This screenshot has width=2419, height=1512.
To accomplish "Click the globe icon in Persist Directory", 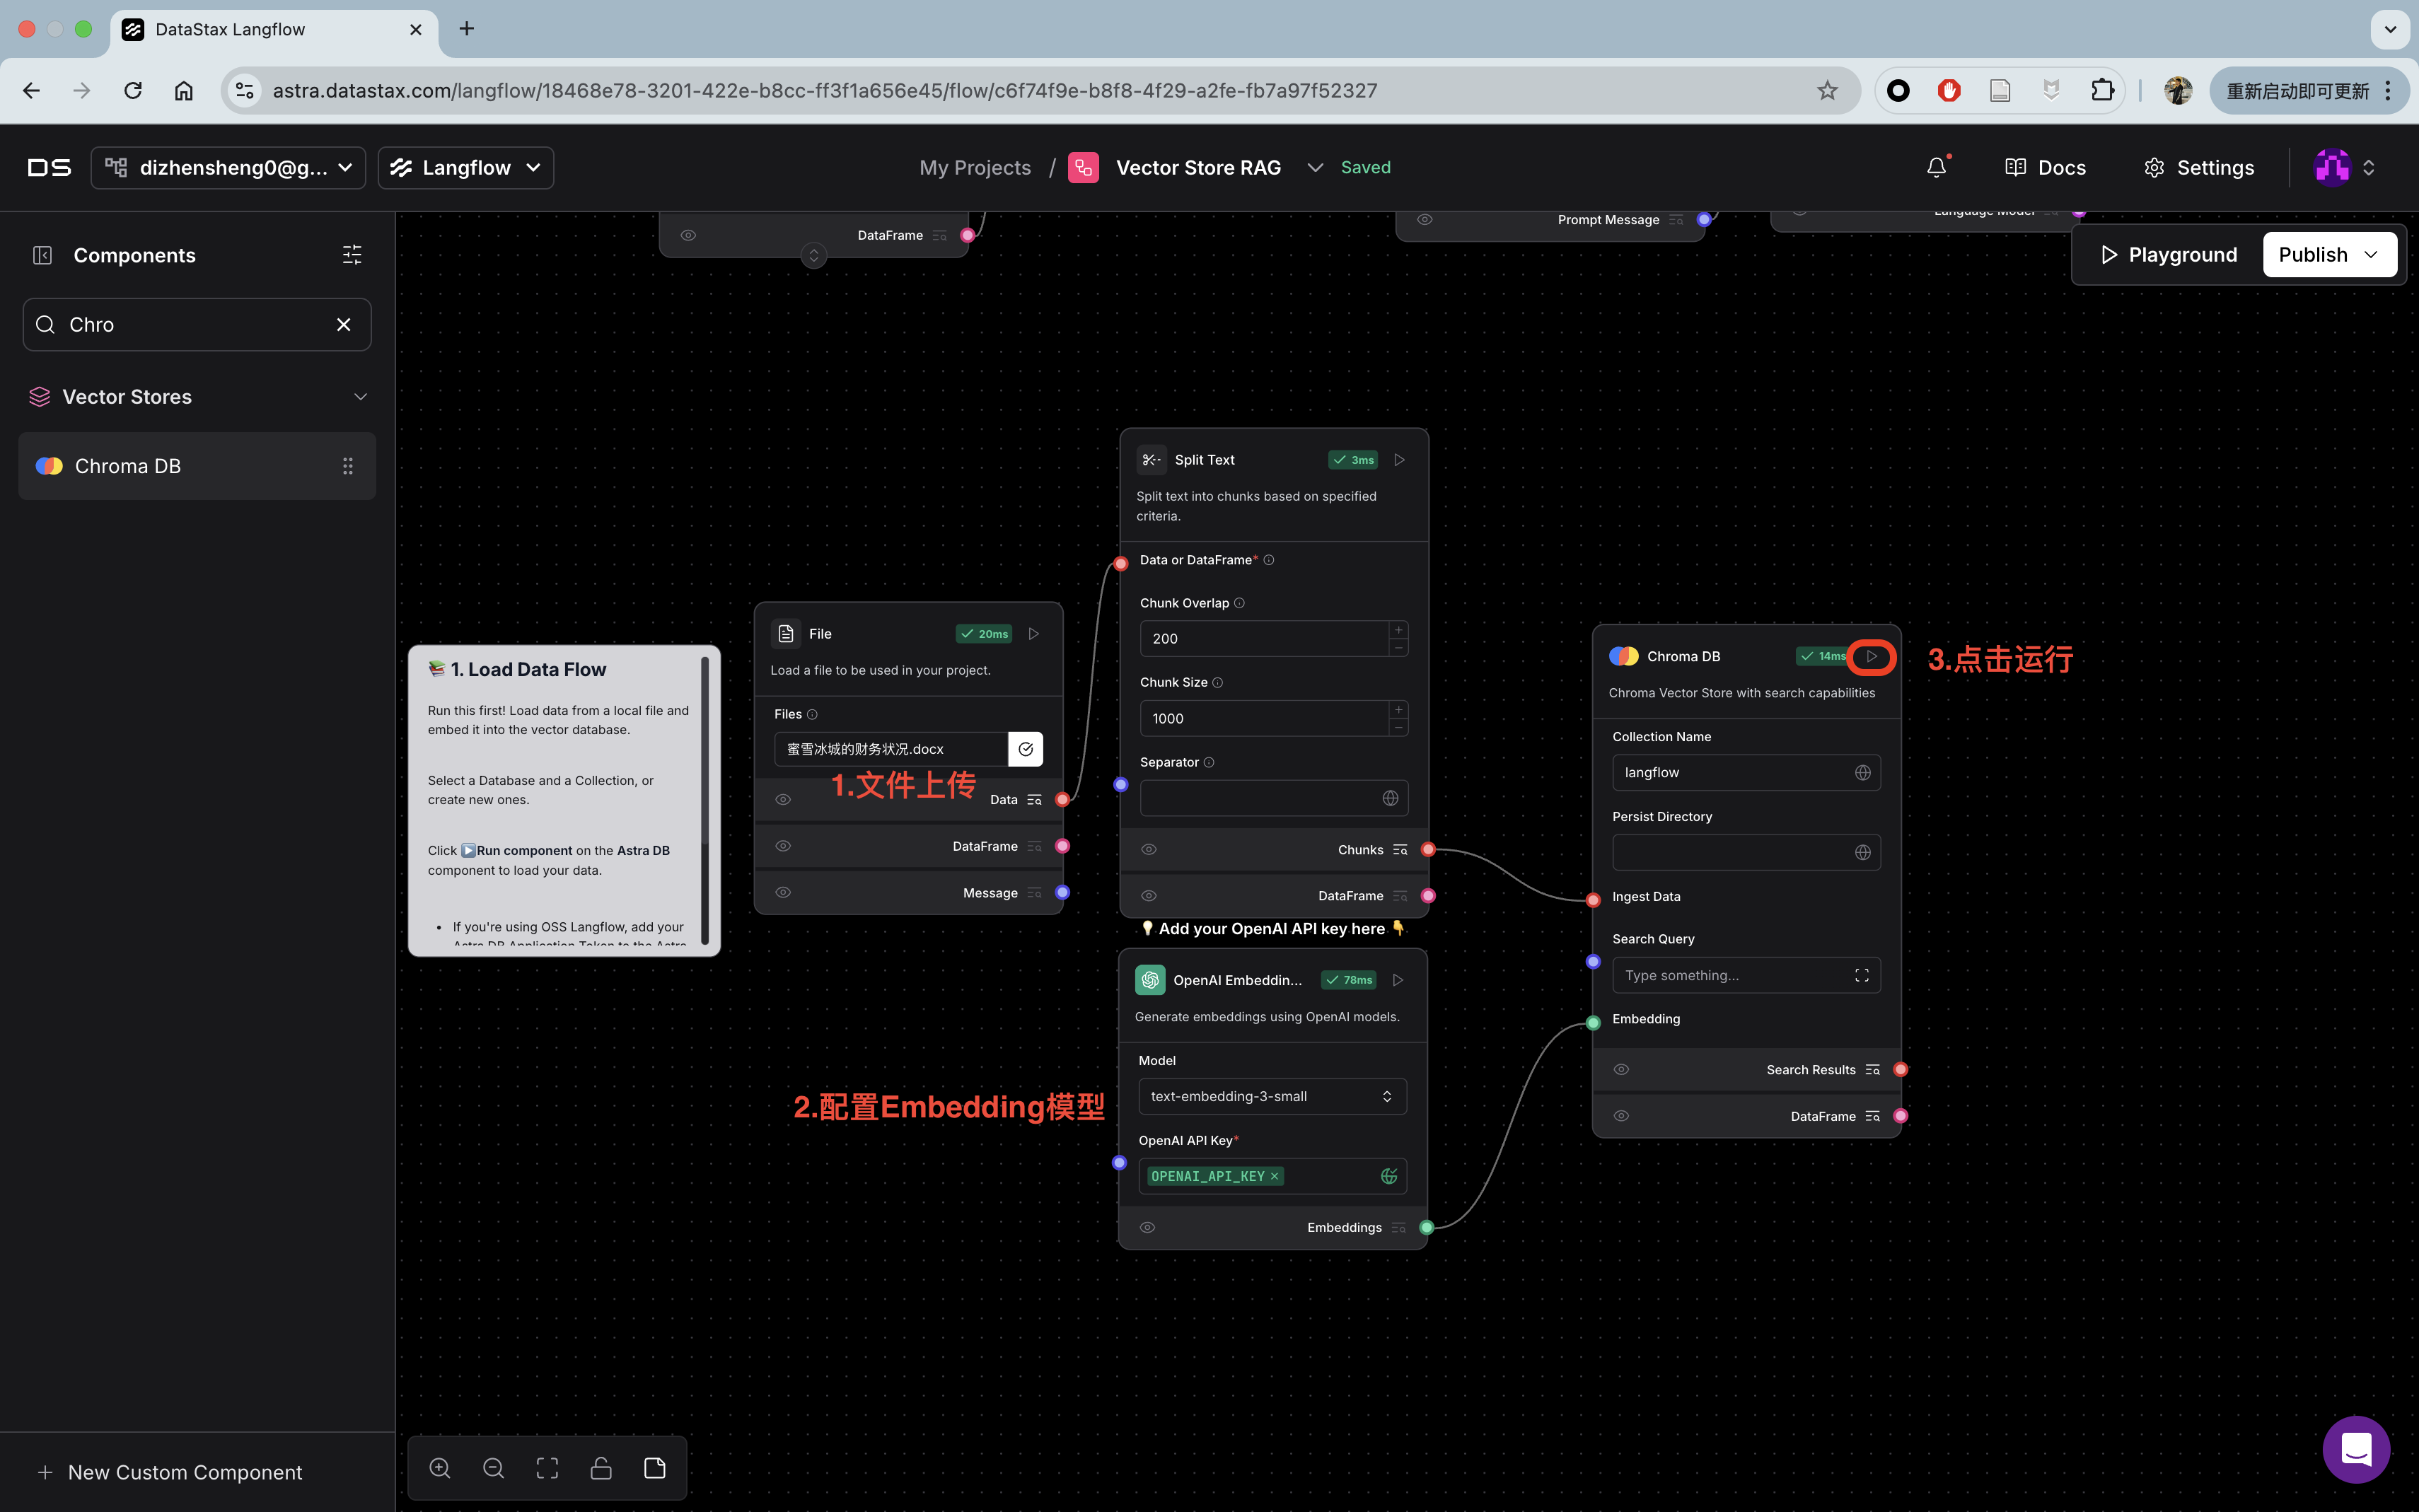I will 1862,853.
